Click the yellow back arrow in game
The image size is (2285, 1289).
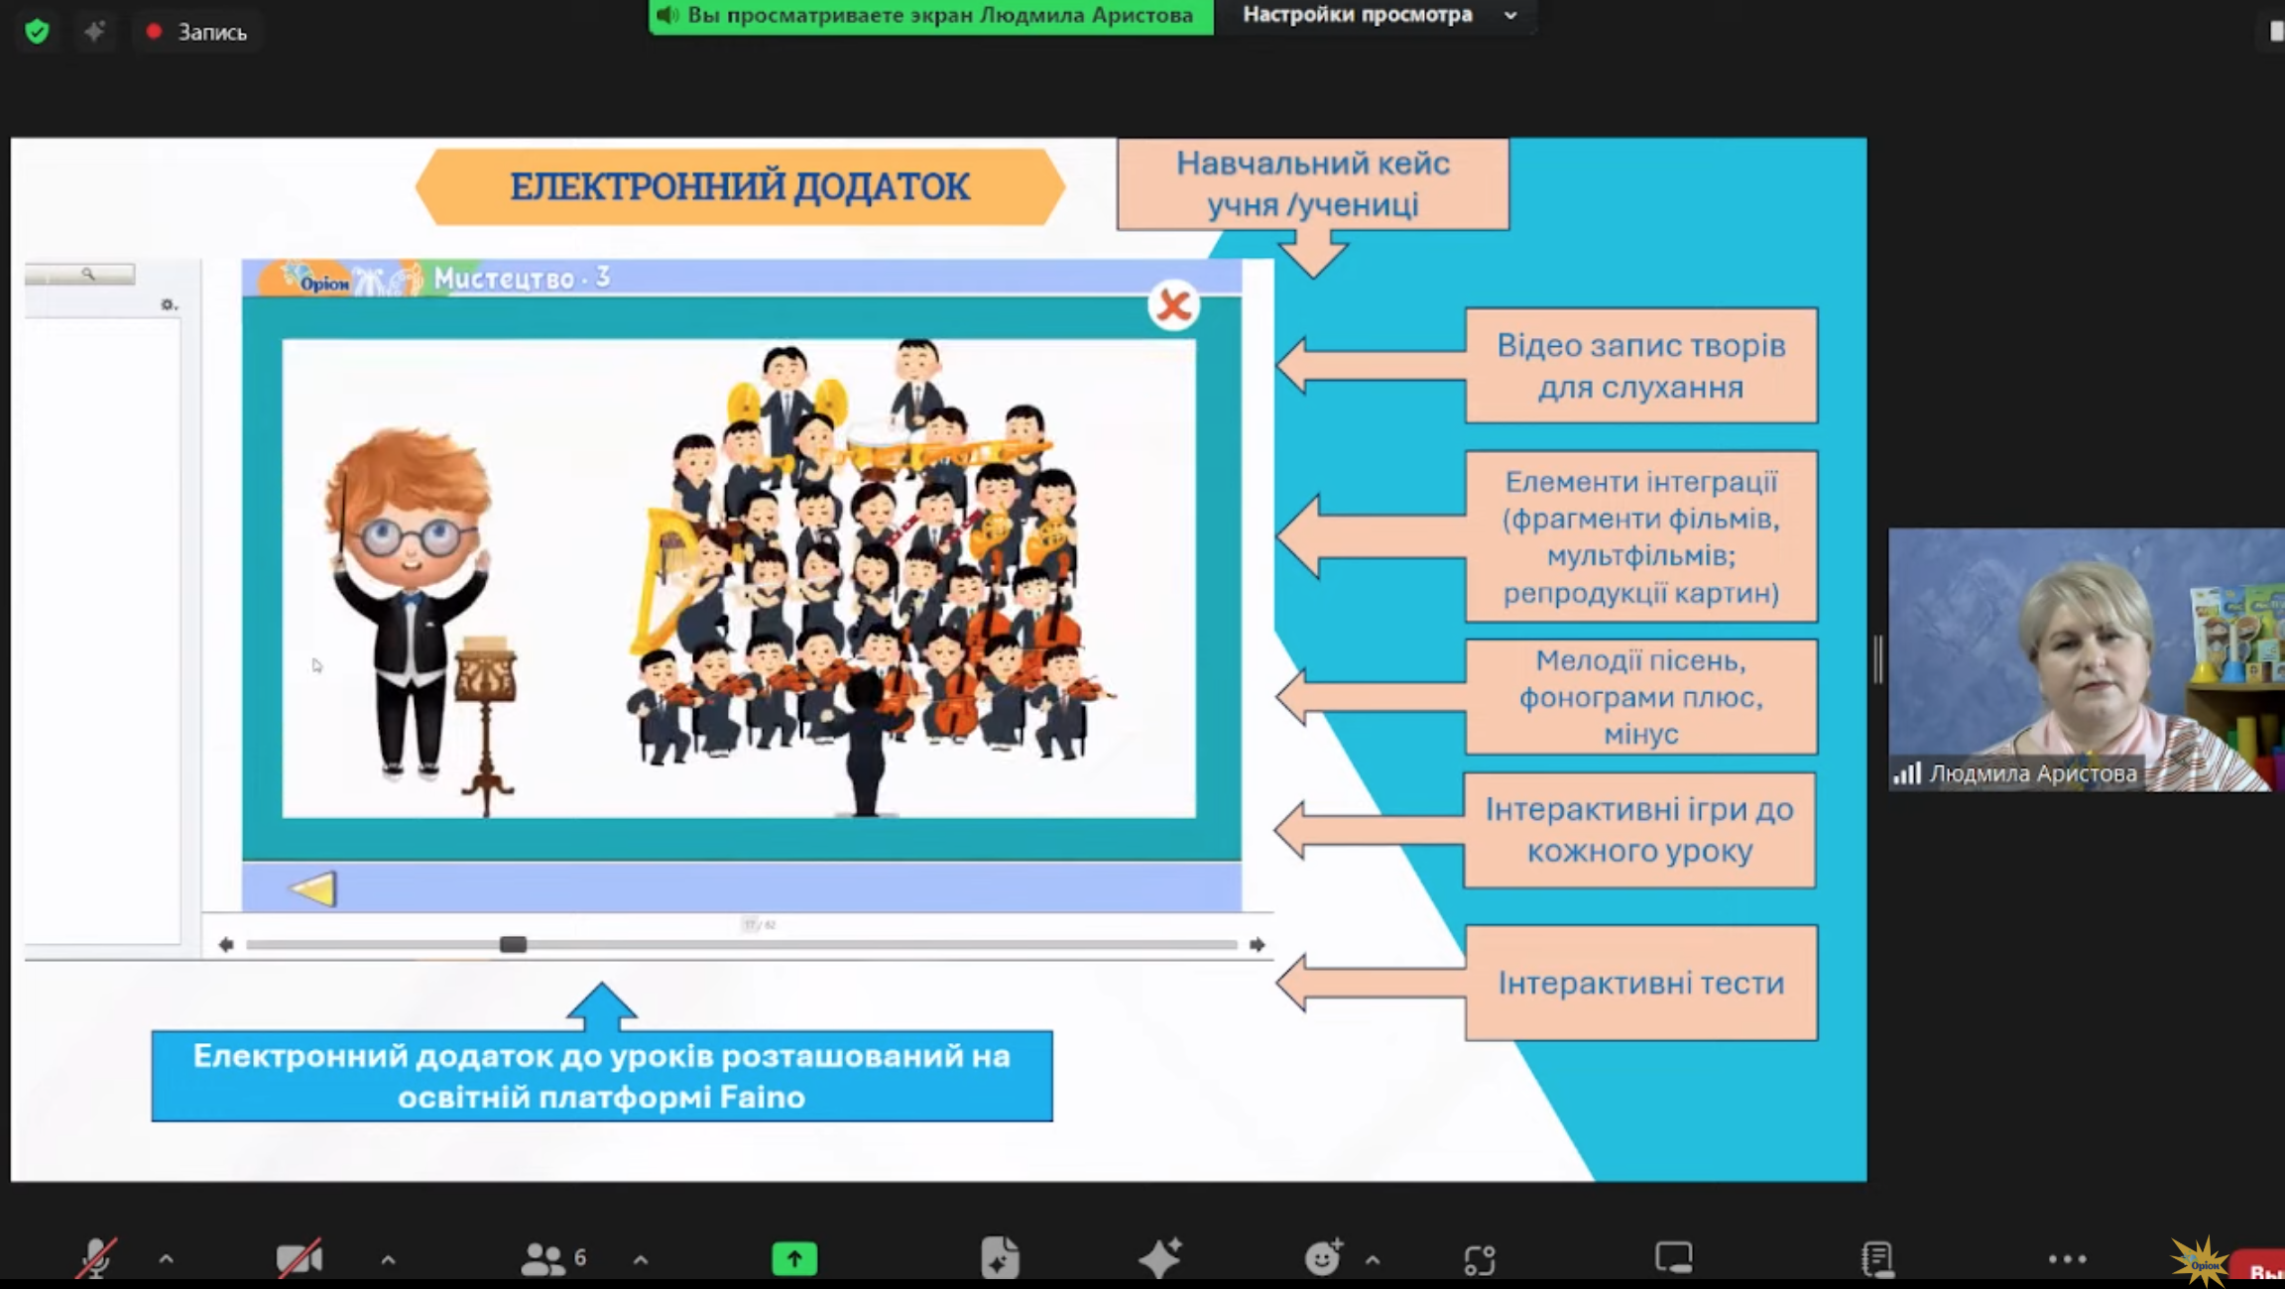(313, 888)
